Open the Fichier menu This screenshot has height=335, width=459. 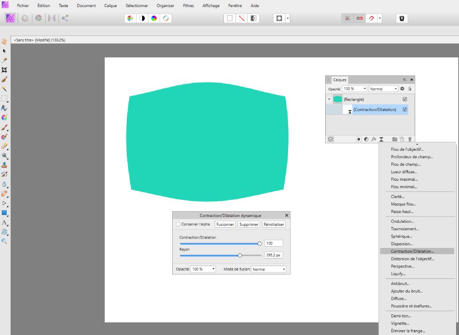[23, 6]
